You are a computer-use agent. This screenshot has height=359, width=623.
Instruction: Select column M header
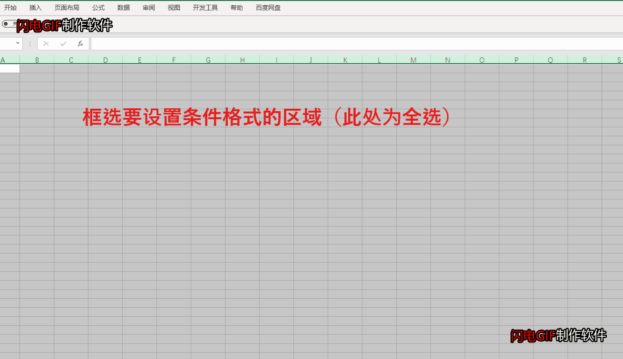[414, 60]
